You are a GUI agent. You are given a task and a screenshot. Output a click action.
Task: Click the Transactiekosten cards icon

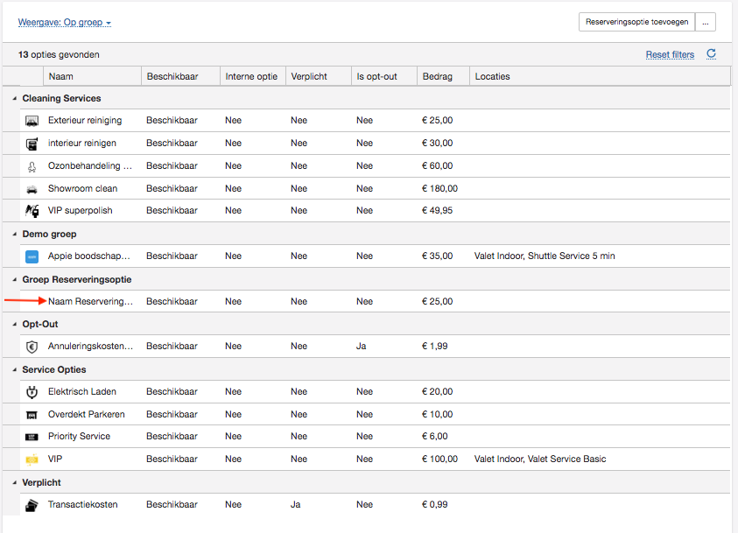[32, 505]
